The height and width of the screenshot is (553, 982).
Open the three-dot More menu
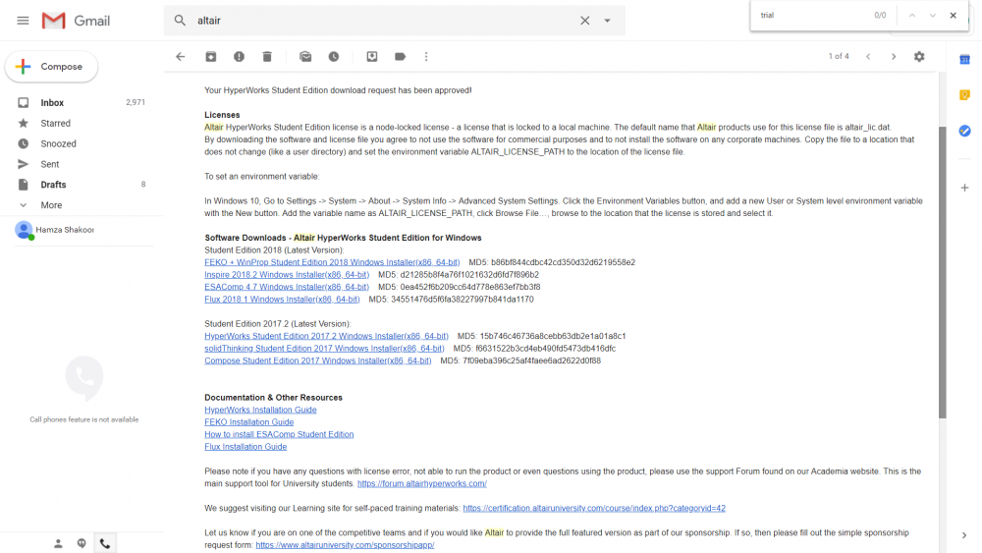[x=426, y=56]
